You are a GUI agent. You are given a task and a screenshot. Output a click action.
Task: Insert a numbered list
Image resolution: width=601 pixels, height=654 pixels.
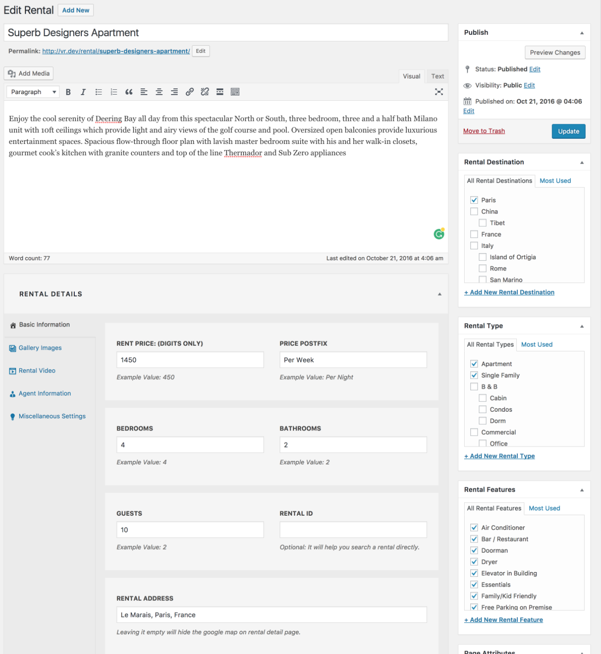click(x=114, y=92)
